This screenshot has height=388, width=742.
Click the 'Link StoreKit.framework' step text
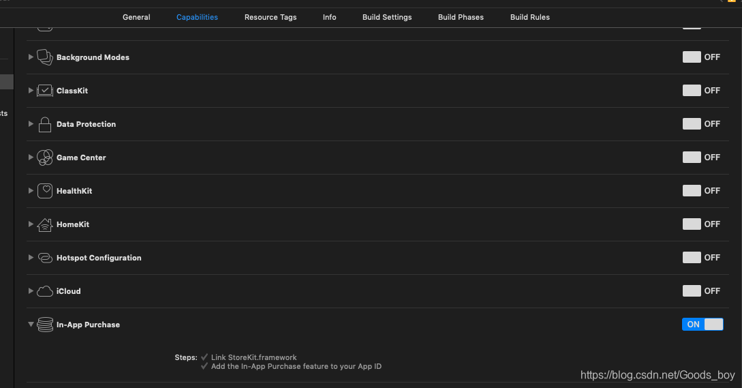[x=253, y=357]
